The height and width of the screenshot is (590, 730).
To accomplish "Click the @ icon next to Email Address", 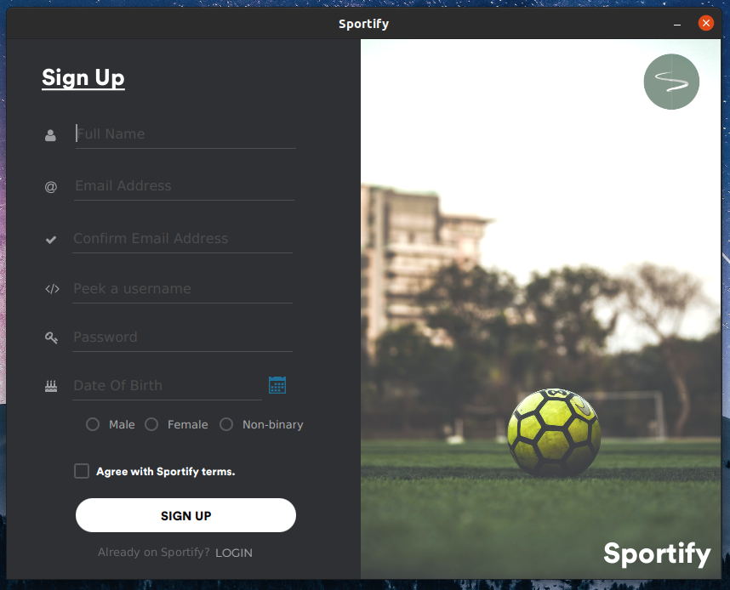I will 51,187.
